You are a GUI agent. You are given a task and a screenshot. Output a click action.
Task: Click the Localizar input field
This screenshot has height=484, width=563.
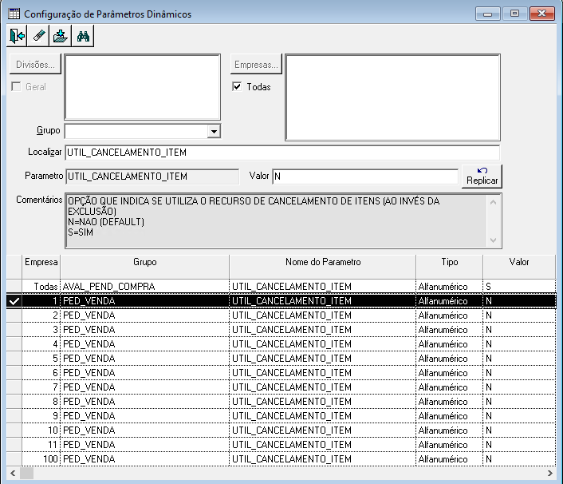(x=282, y=153)
